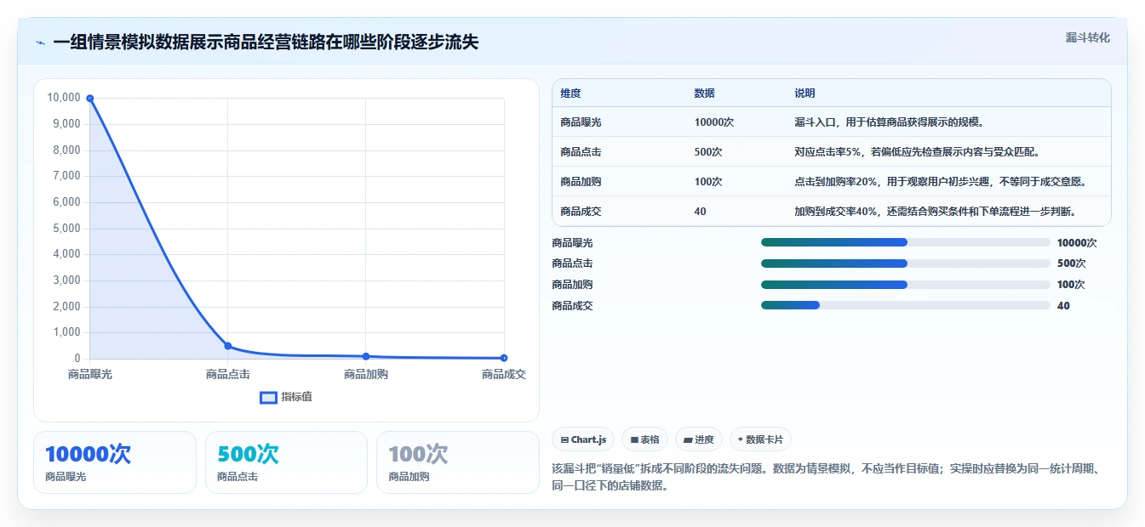Image resolution: width=1145 pixels, height=527 pixels.
Task: Click the 10000次 value beside progress bar
Action: 1076,242
